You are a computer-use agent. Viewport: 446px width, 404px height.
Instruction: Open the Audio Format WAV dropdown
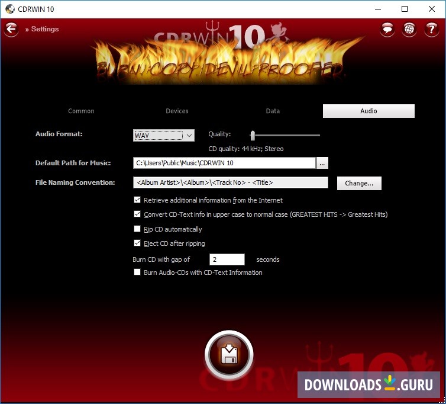(163, 135)
